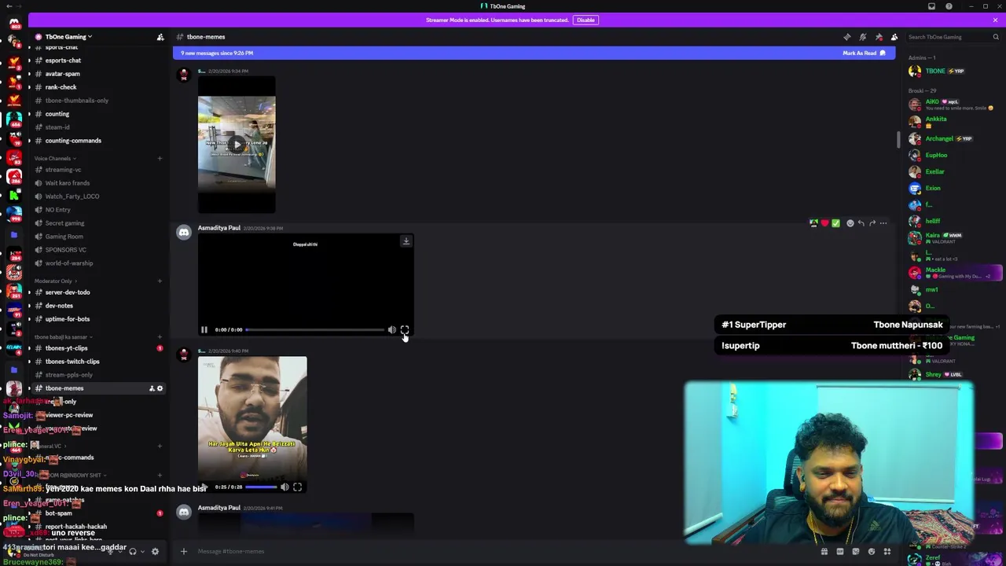Open tbones-yt-clips channel

(66, 348)
